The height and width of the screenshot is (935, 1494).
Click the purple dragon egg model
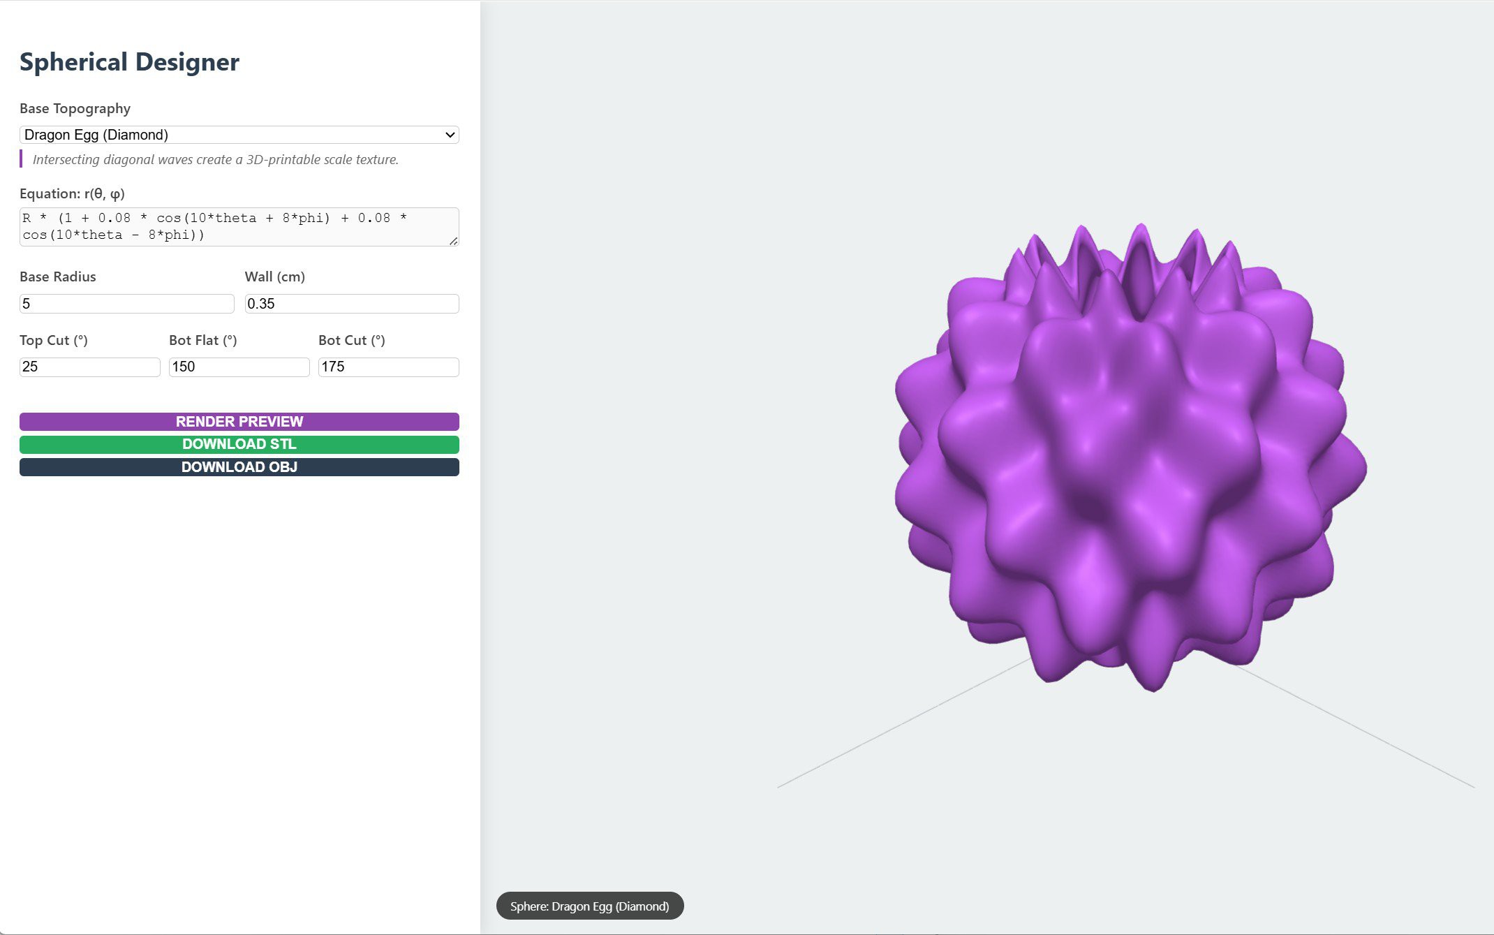pos(1130,461)
